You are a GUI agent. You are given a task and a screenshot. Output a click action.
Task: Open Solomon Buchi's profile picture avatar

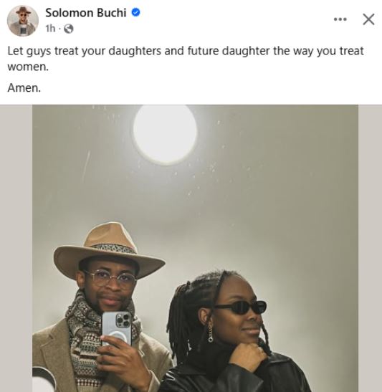(23, 21)
